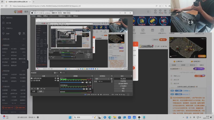Click 我要开播 button in Douyu sidebar

tap(20, 108)
